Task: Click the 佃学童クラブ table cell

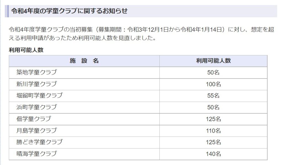Action: point(84,119)
